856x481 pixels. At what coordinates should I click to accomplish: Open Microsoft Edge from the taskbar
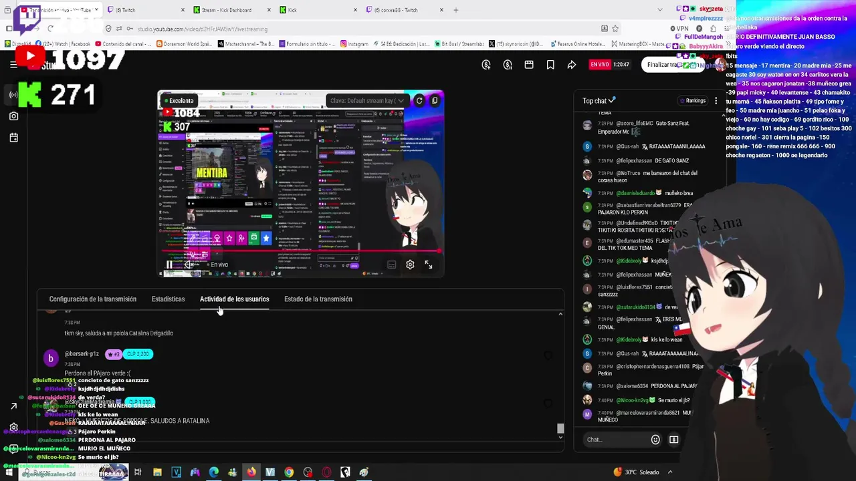[x=213, y=472]
